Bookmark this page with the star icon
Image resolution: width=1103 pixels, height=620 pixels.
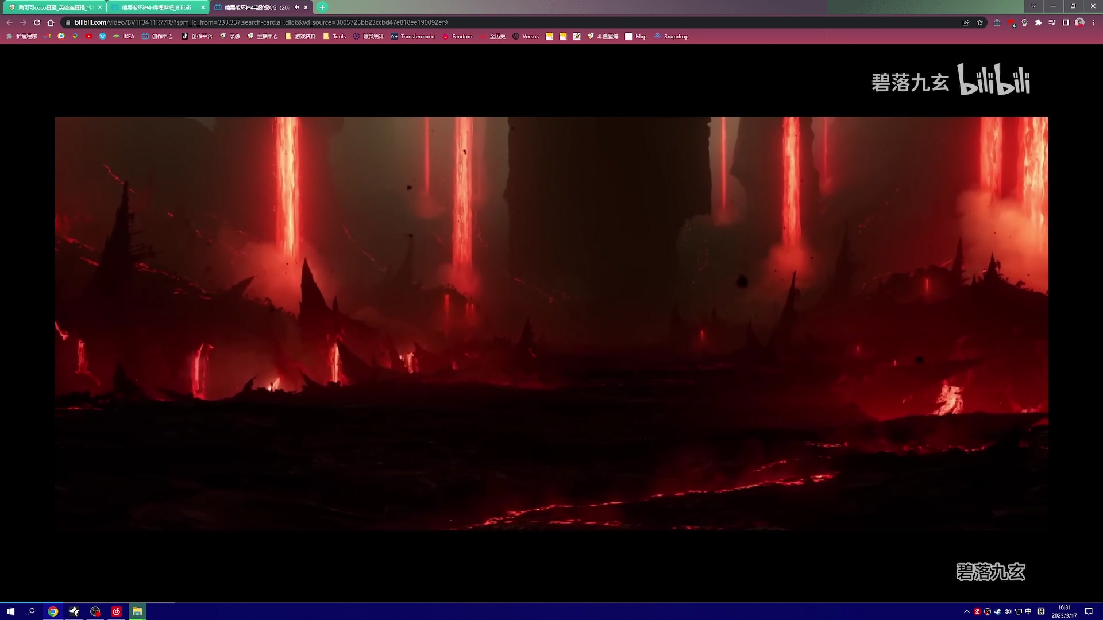click(979, 22)
